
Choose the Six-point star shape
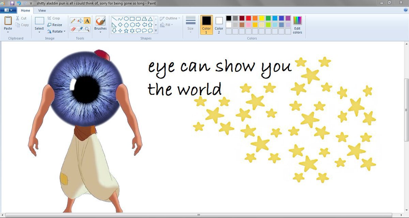[132, 31]
